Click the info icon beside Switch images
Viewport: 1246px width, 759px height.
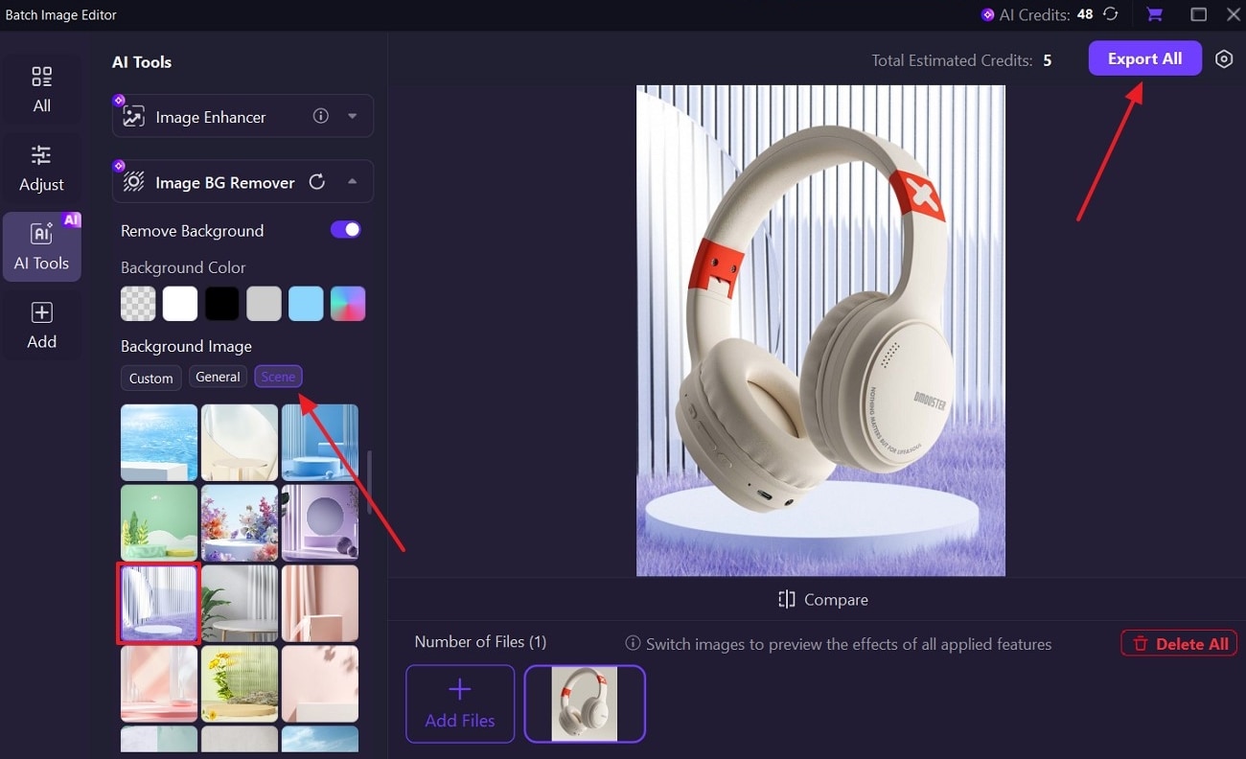(x=633, y=644)
